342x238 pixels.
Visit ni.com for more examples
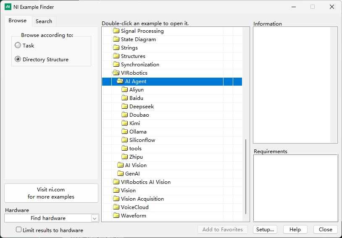click(x=51, y=193)
